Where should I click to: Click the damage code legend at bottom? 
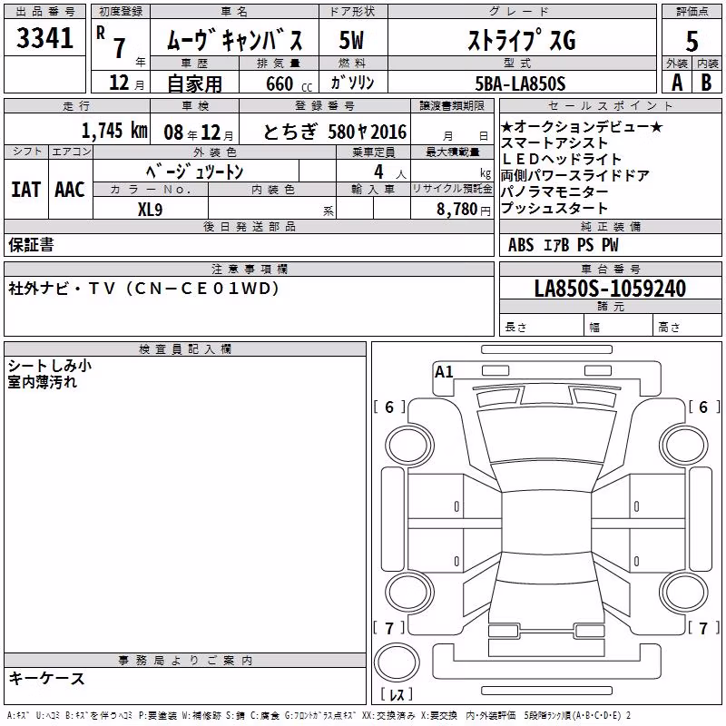coord(319,715)
